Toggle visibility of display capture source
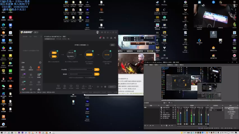Image resolution: width=239 pixels, height=134 pixels. pos(173,118)
